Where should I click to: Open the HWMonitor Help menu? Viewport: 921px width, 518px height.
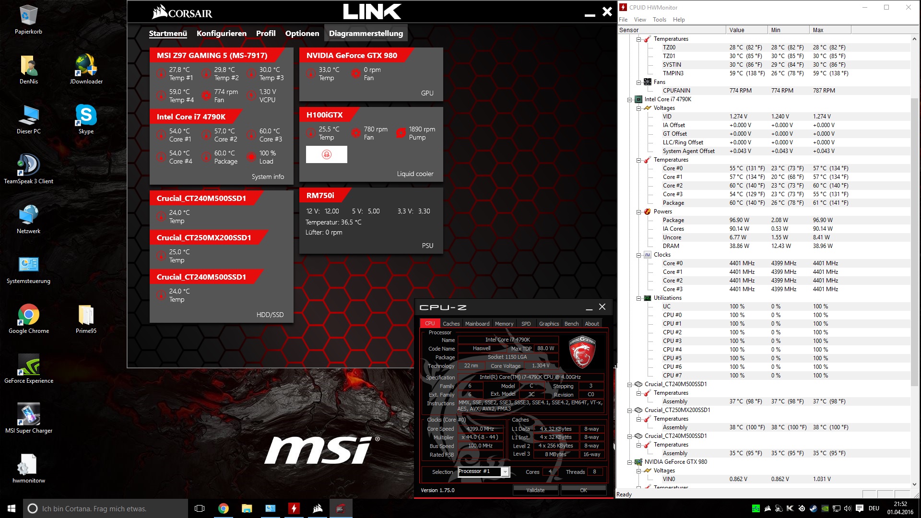679,20
